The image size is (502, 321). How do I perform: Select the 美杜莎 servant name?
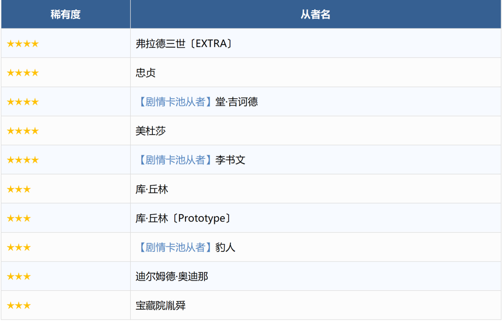(151, 131)
